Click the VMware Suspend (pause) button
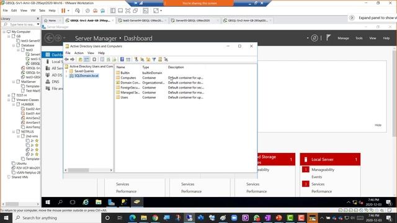 click(x=63, y=11)
